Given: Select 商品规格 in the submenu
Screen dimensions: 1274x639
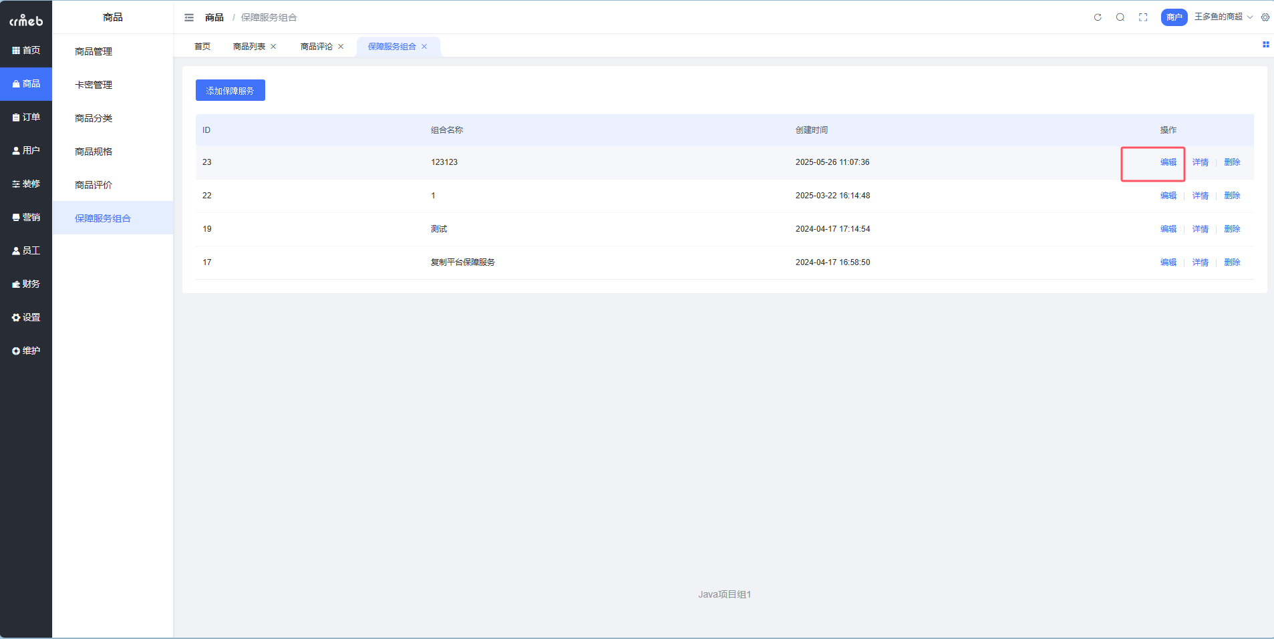Looking at the screenshot, I should (94, 152).
